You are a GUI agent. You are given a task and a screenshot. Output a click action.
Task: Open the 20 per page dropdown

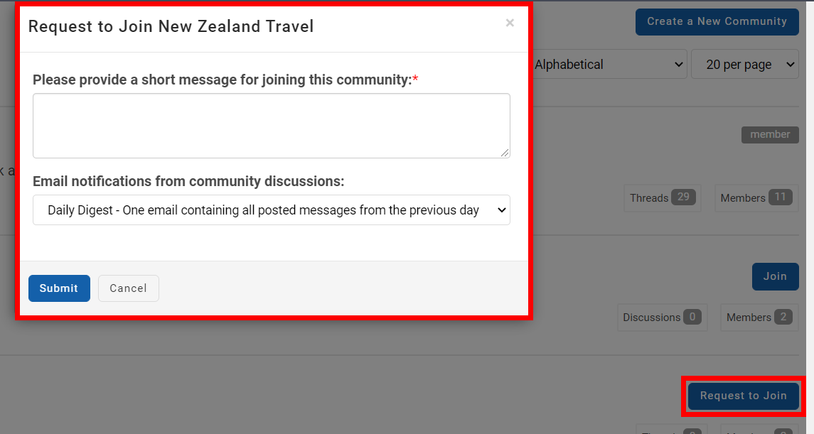pyautogui.click(x=745, y=65)
